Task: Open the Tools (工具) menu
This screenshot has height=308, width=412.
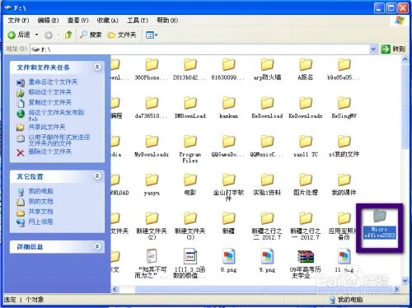Action: (x=138, y=21)
